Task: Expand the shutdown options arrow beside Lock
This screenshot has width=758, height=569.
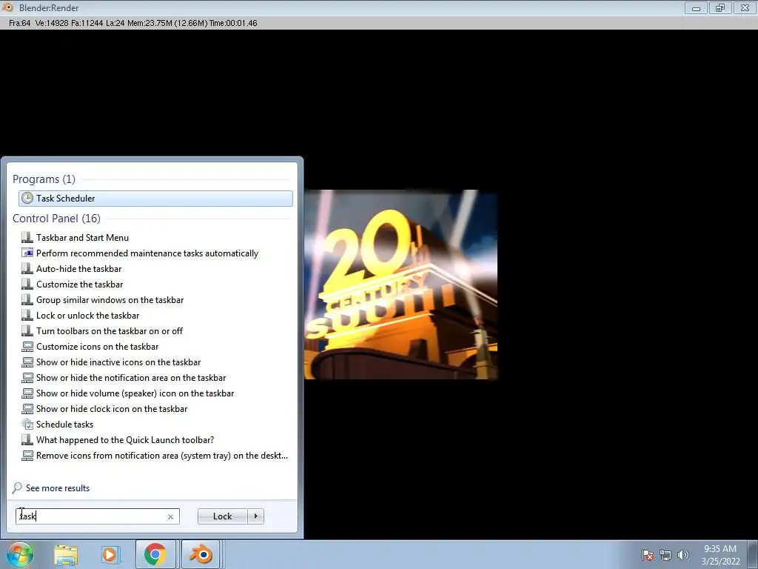Action: [255, 516]
